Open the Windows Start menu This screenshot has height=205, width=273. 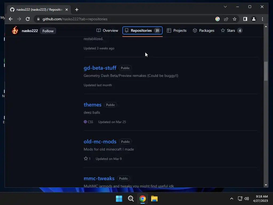click(119, 199)
